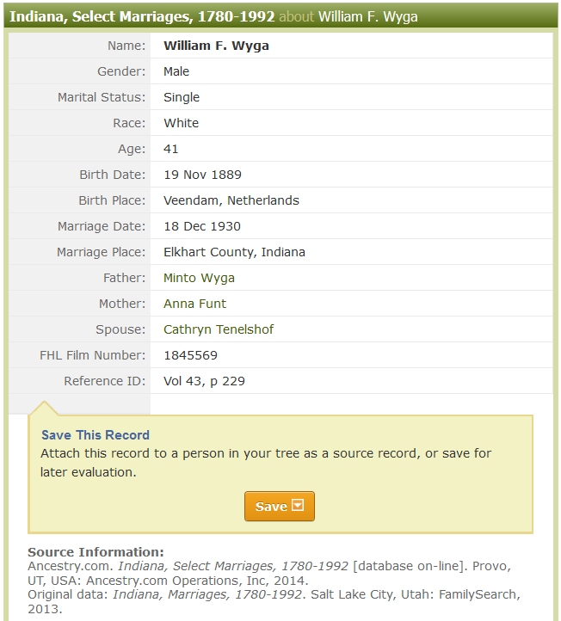Click the Gender value Male

176,71
